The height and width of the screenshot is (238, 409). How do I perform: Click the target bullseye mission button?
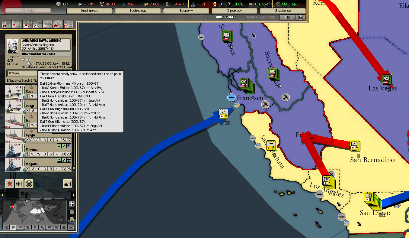coord(29,184)
